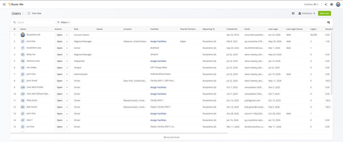Click shared territory cell bigter
The height and width of the screenshot is (142, 343).
183,41
